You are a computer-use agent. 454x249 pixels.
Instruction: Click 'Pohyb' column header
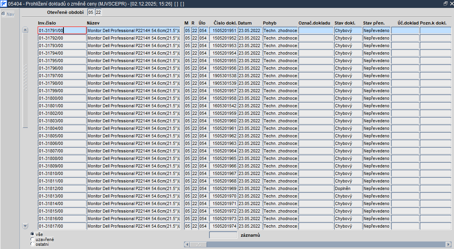270,23
